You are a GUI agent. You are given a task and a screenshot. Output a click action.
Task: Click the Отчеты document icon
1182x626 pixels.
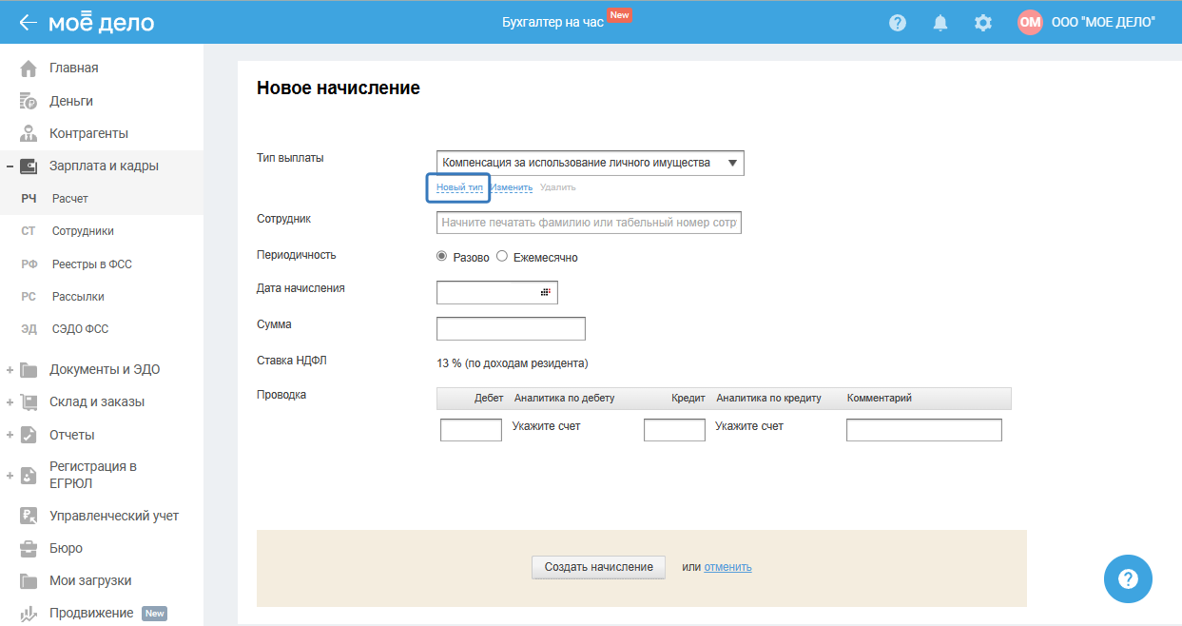point(29,435)
